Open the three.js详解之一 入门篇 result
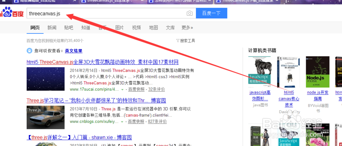Screen dimensions: 342x146 (79, 137)
